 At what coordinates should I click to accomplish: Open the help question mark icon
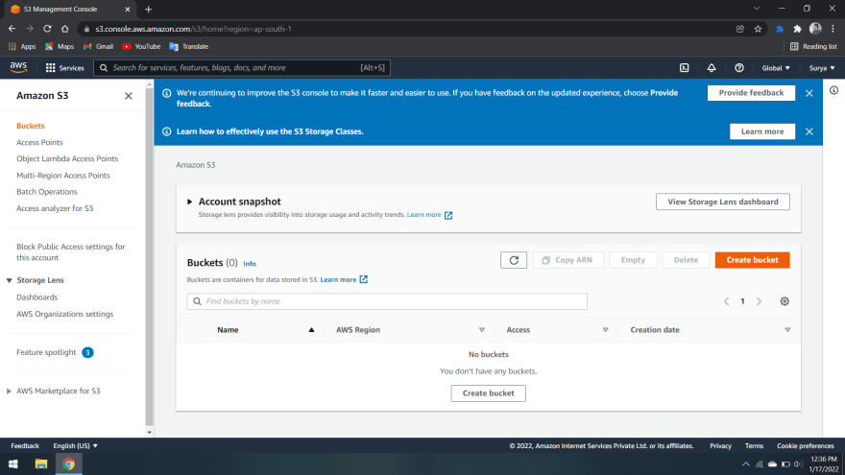coord(738,68)
